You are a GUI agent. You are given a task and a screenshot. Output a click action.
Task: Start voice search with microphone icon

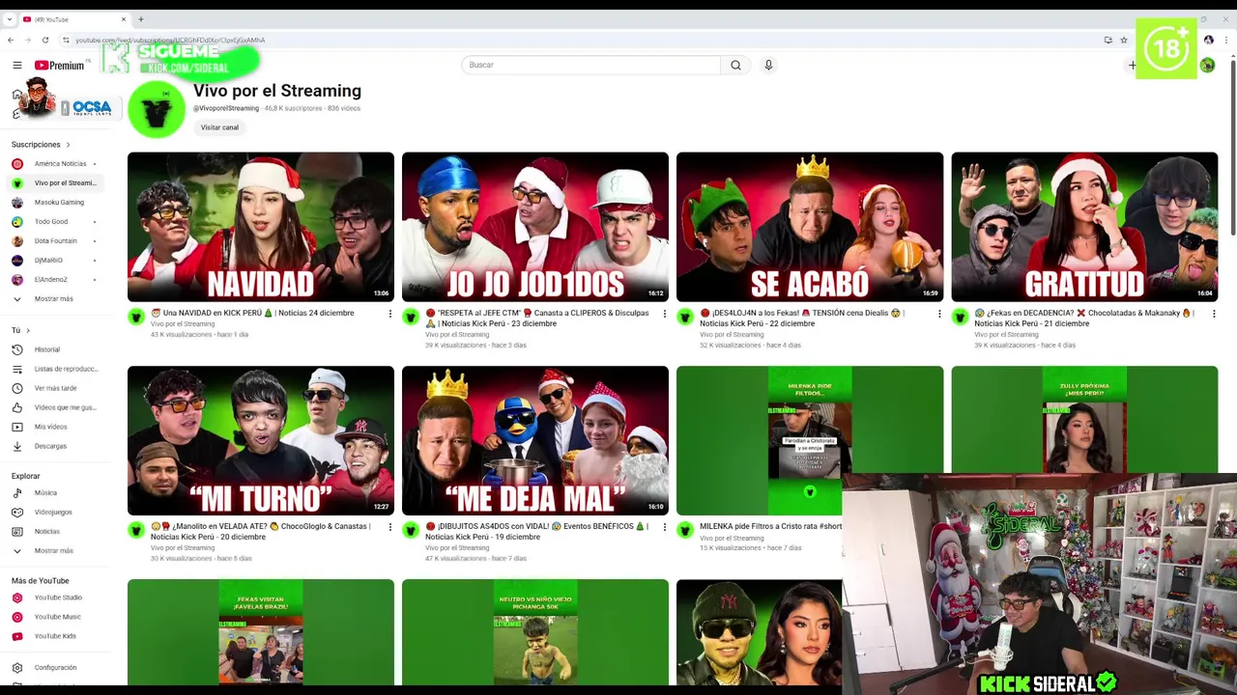coord(768,65)
